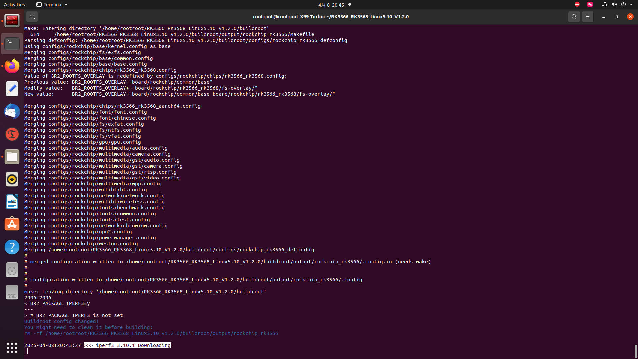This screenshot has width=638, height=359.
Task: Click the volume icon in top bar
Action: click(x=614, y=5)
